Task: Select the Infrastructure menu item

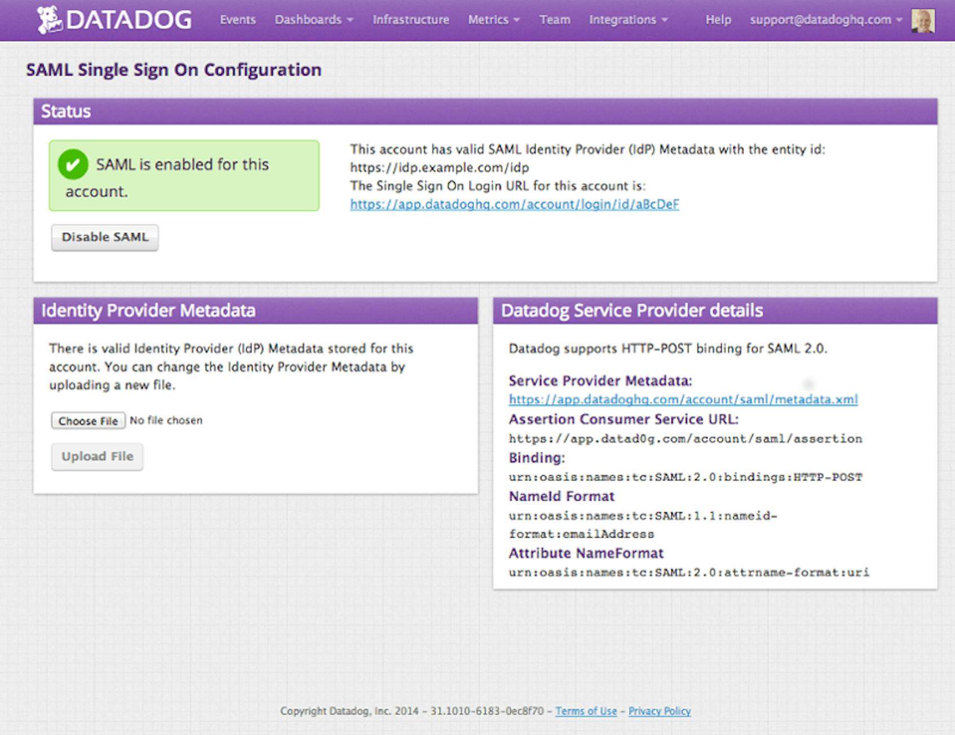Action: [x=410, y=19]
